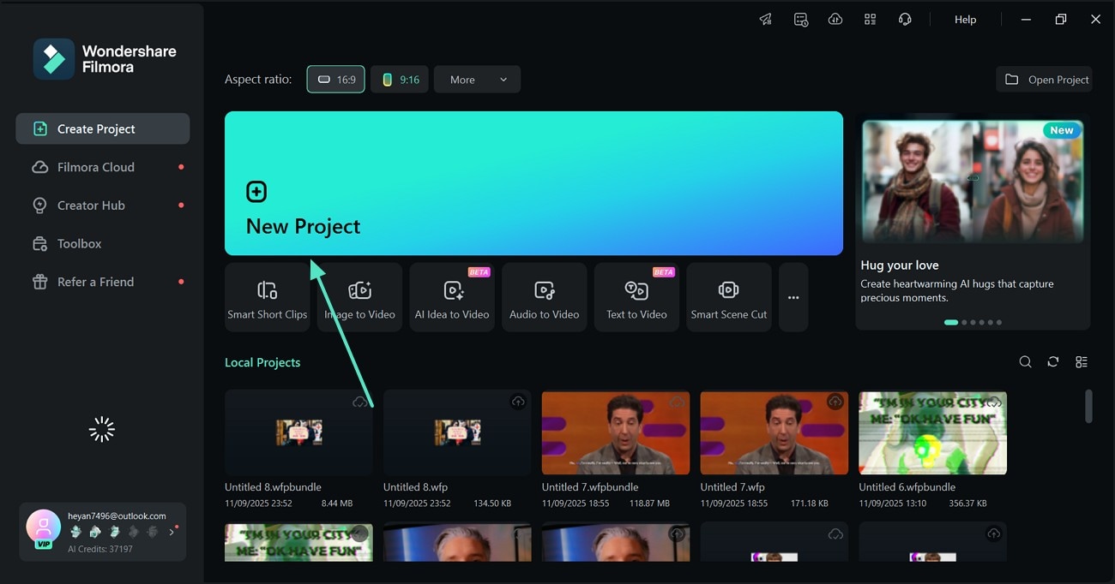
Task: Click cloud icon on Untitled 7.wfpbundle
Action: click(x=677, y=402)
